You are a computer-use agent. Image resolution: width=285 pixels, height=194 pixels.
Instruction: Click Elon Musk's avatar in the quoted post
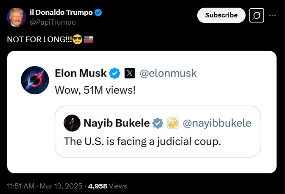35,79
